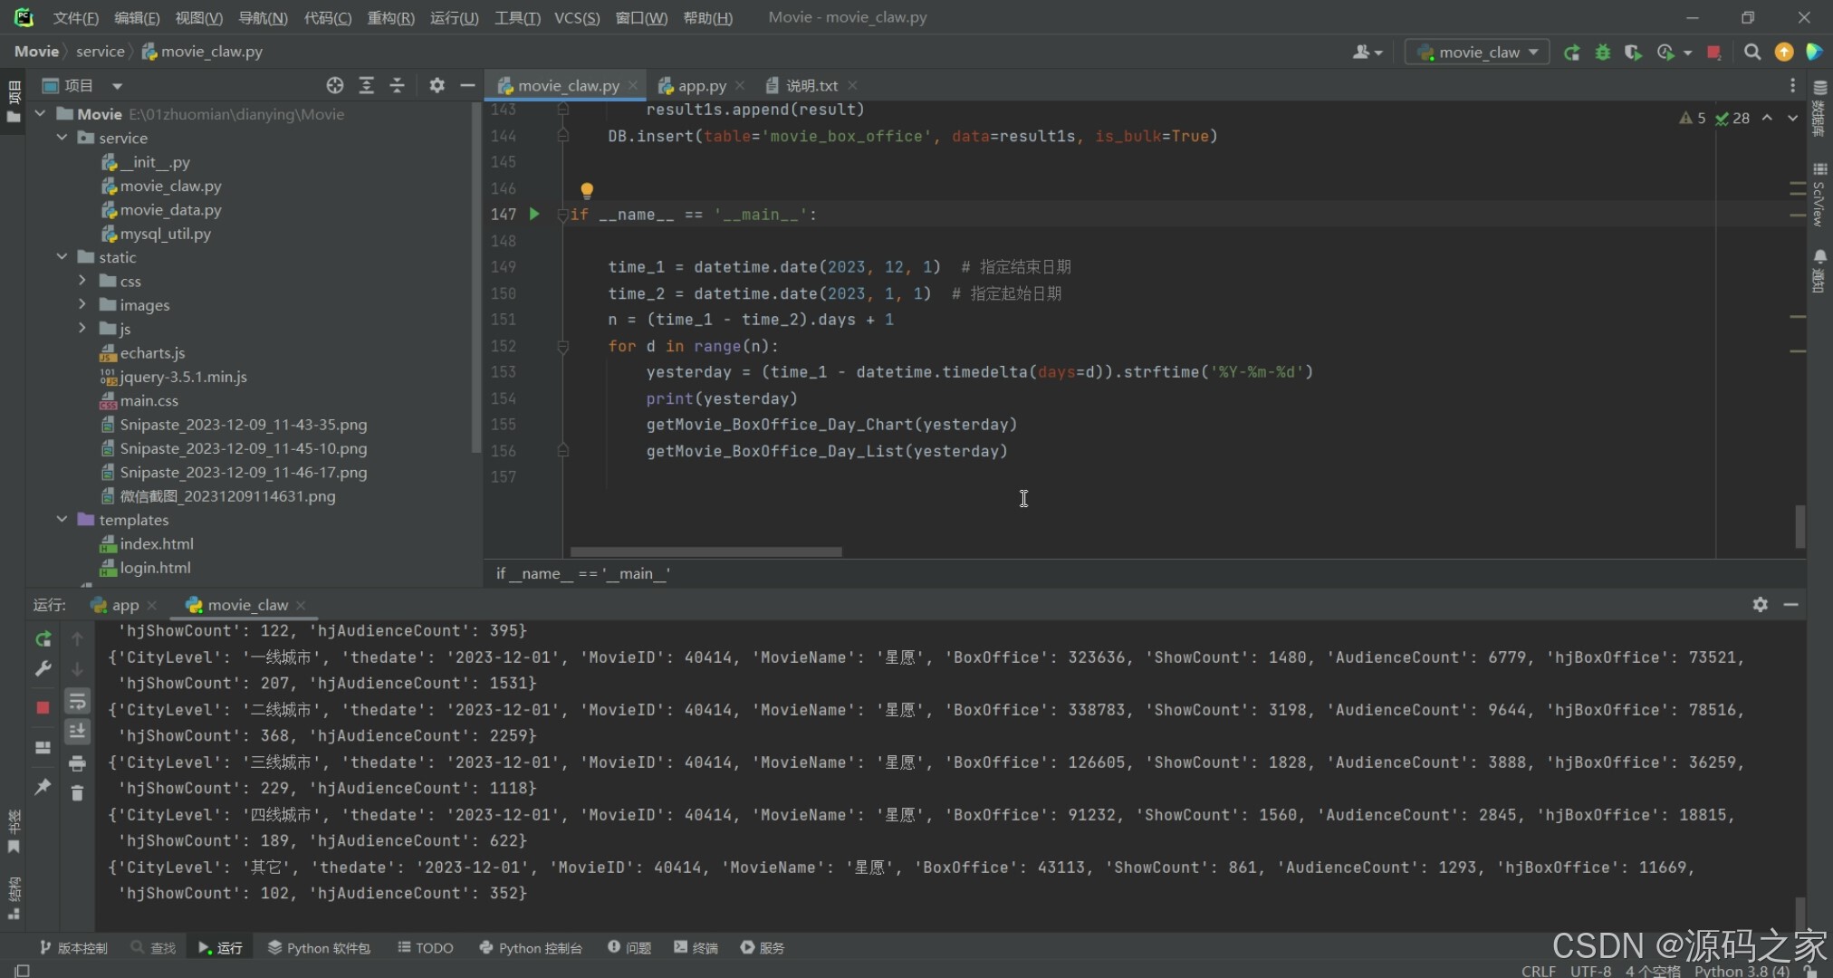Open the VCS(S) menu
1833x978 pixels.
pyautogui.click(x=577, y=17)
